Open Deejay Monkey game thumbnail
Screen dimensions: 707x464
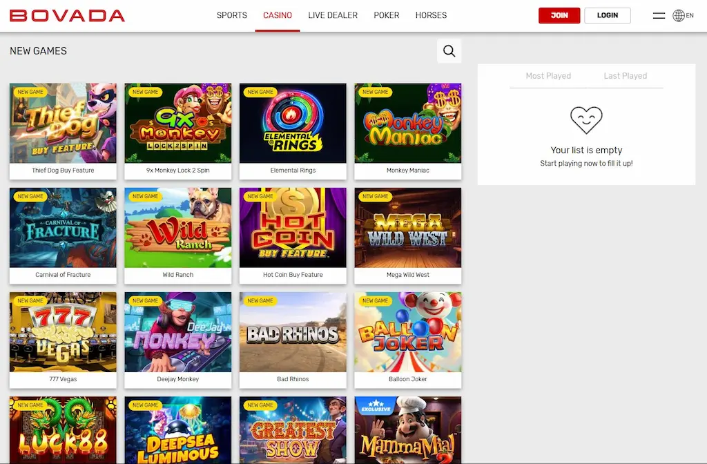tap(177, 332)
